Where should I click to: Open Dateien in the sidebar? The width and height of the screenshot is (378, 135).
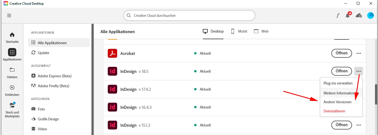pos(12,73)
